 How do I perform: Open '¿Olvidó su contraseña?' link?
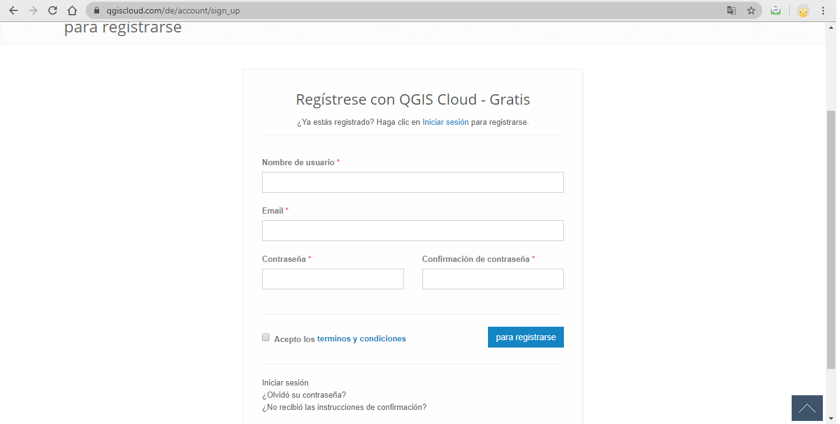pos(304,395)
